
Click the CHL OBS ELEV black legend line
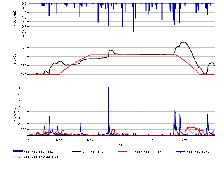(76, 152)
